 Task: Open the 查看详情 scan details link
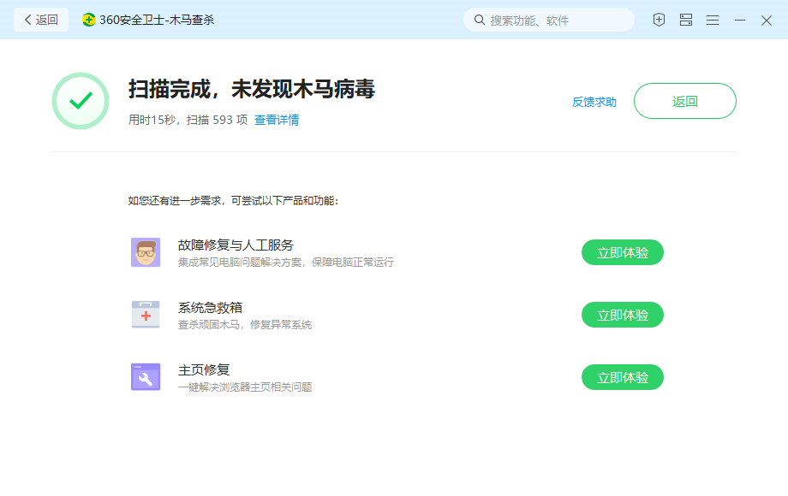[x=277, y=120]
